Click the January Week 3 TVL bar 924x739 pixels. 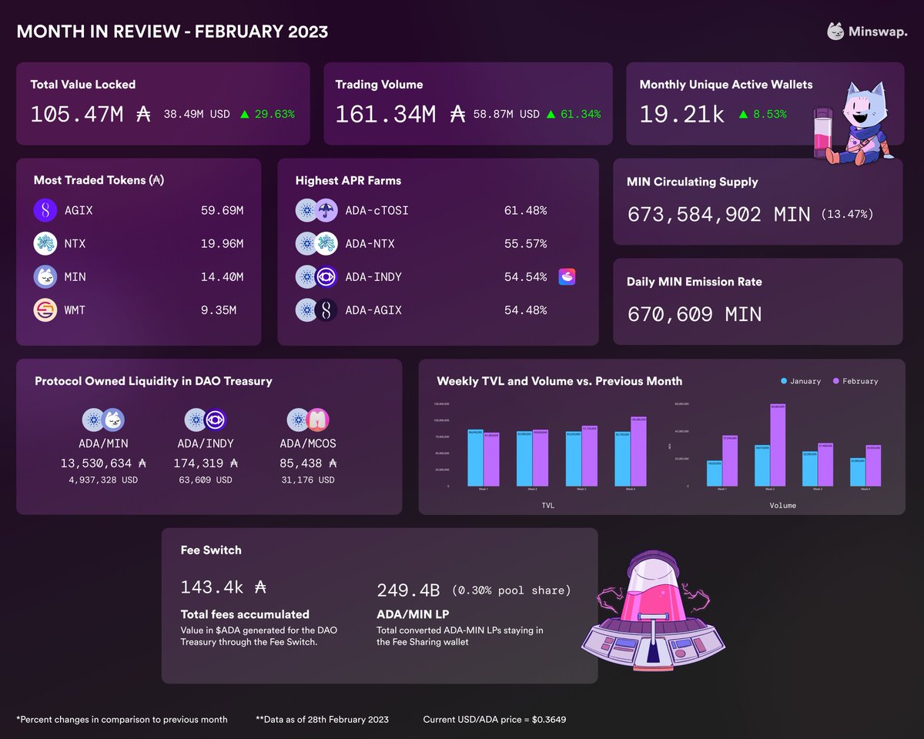[574, 459]
